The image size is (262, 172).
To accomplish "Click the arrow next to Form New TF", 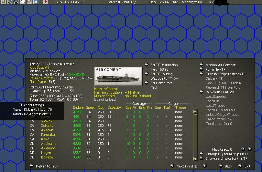I will point(201,69).
